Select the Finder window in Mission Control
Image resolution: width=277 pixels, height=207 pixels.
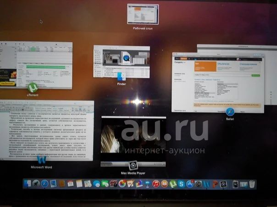tap(122, 61)
